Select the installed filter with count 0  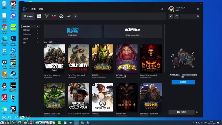[x=31, y=39]
